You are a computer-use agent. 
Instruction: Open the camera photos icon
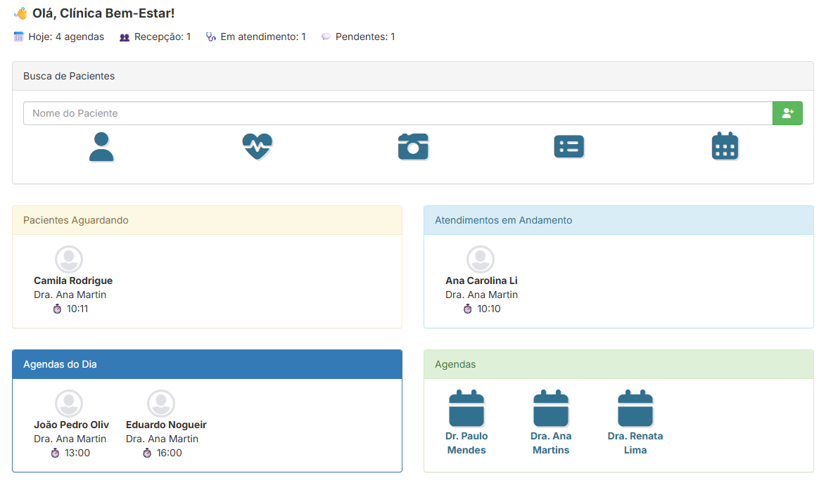[413, 147]
